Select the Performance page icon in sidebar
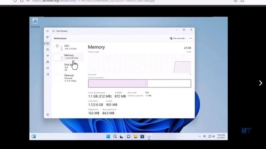This screenshot has width=266, height=149. pyautogui.click(x=48, y=43)
